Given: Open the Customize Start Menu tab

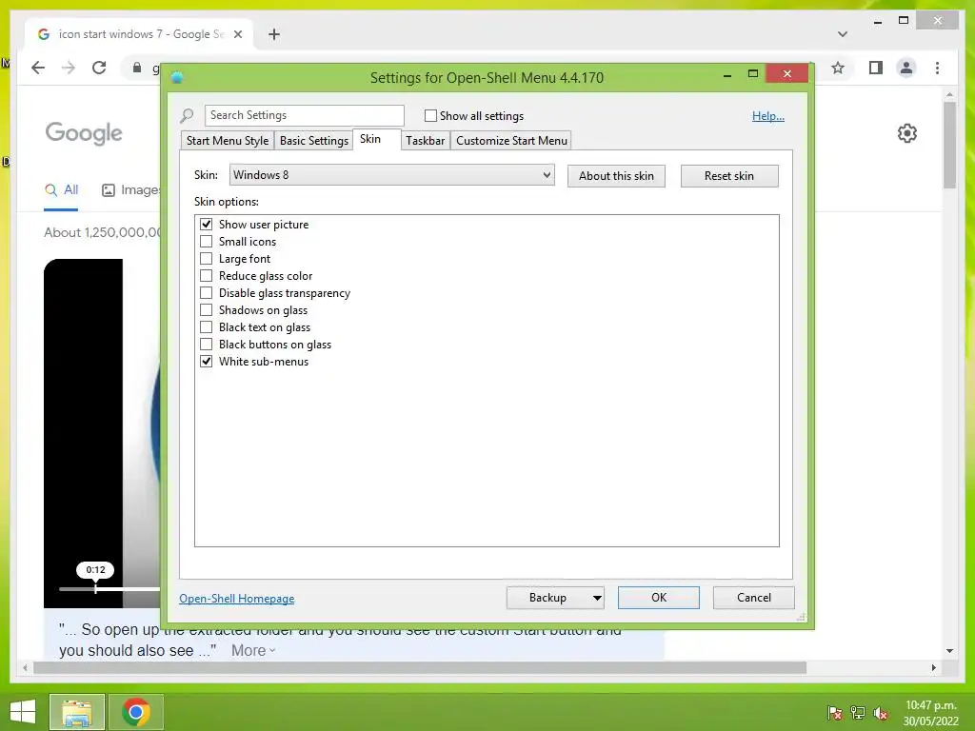Looking at the screenshot, I should (x=511, y=141).
